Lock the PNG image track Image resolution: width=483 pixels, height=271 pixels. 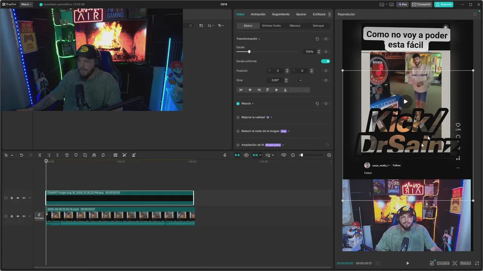coord(12,198)
